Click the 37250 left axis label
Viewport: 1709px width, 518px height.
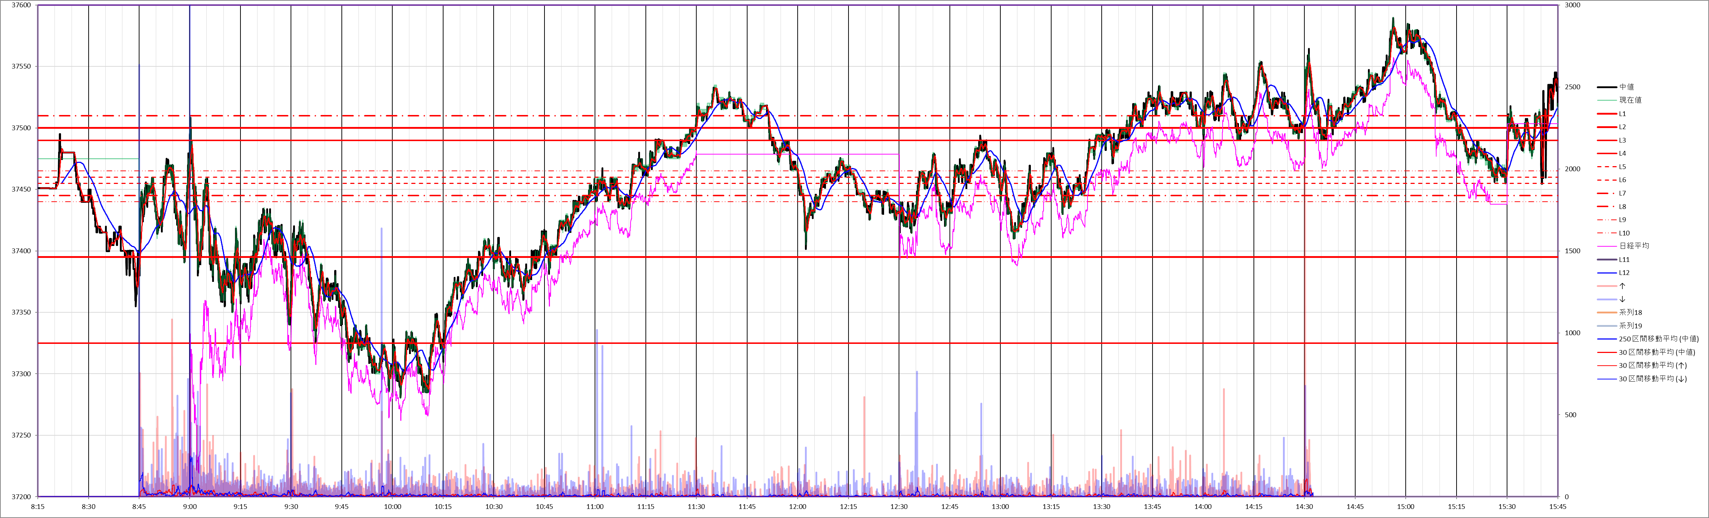21,435
